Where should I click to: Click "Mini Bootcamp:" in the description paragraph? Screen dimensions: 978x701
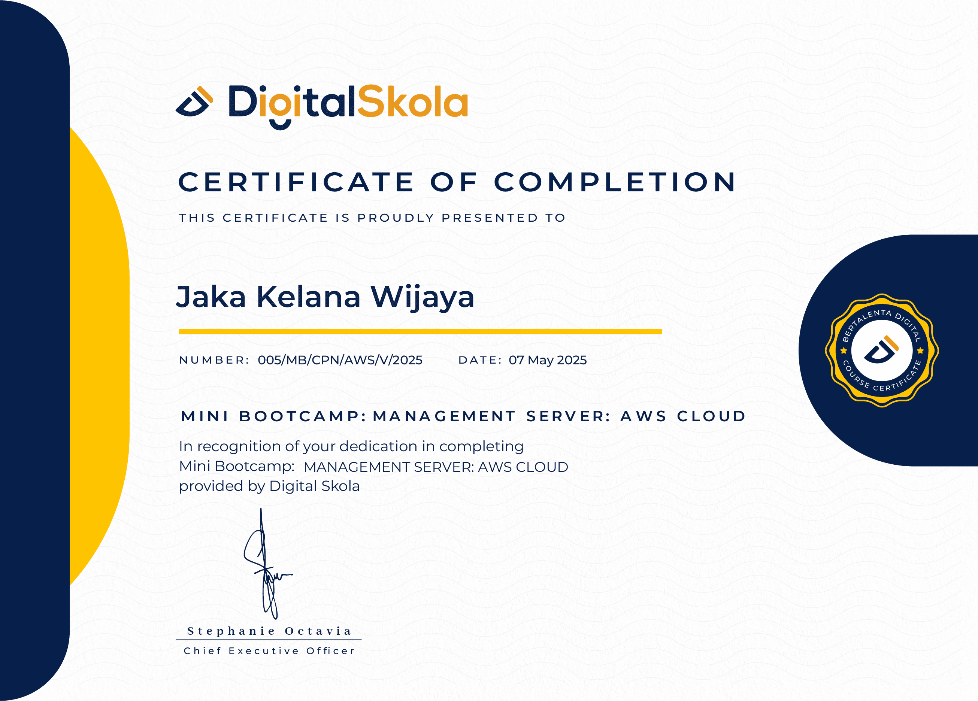point(237,467)
